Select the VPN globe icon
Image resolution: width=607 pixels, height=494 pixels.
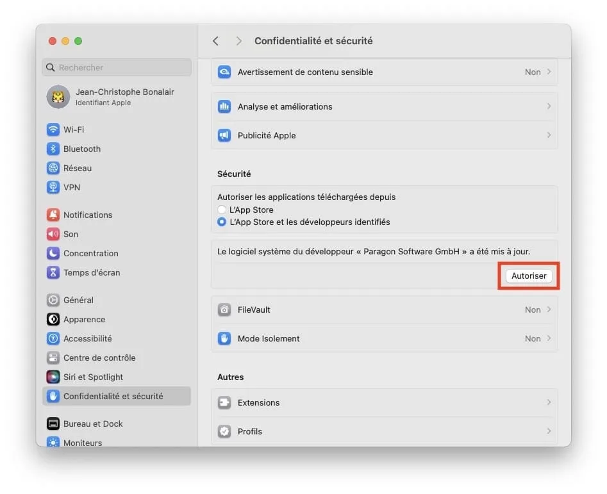click(x=53, y=187)
